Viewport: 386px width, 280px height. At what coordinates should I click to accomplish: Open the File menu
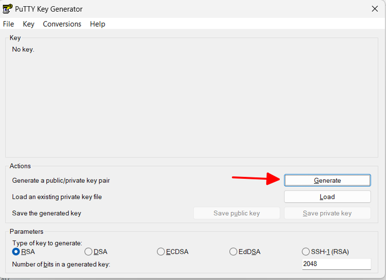[8, 24]
